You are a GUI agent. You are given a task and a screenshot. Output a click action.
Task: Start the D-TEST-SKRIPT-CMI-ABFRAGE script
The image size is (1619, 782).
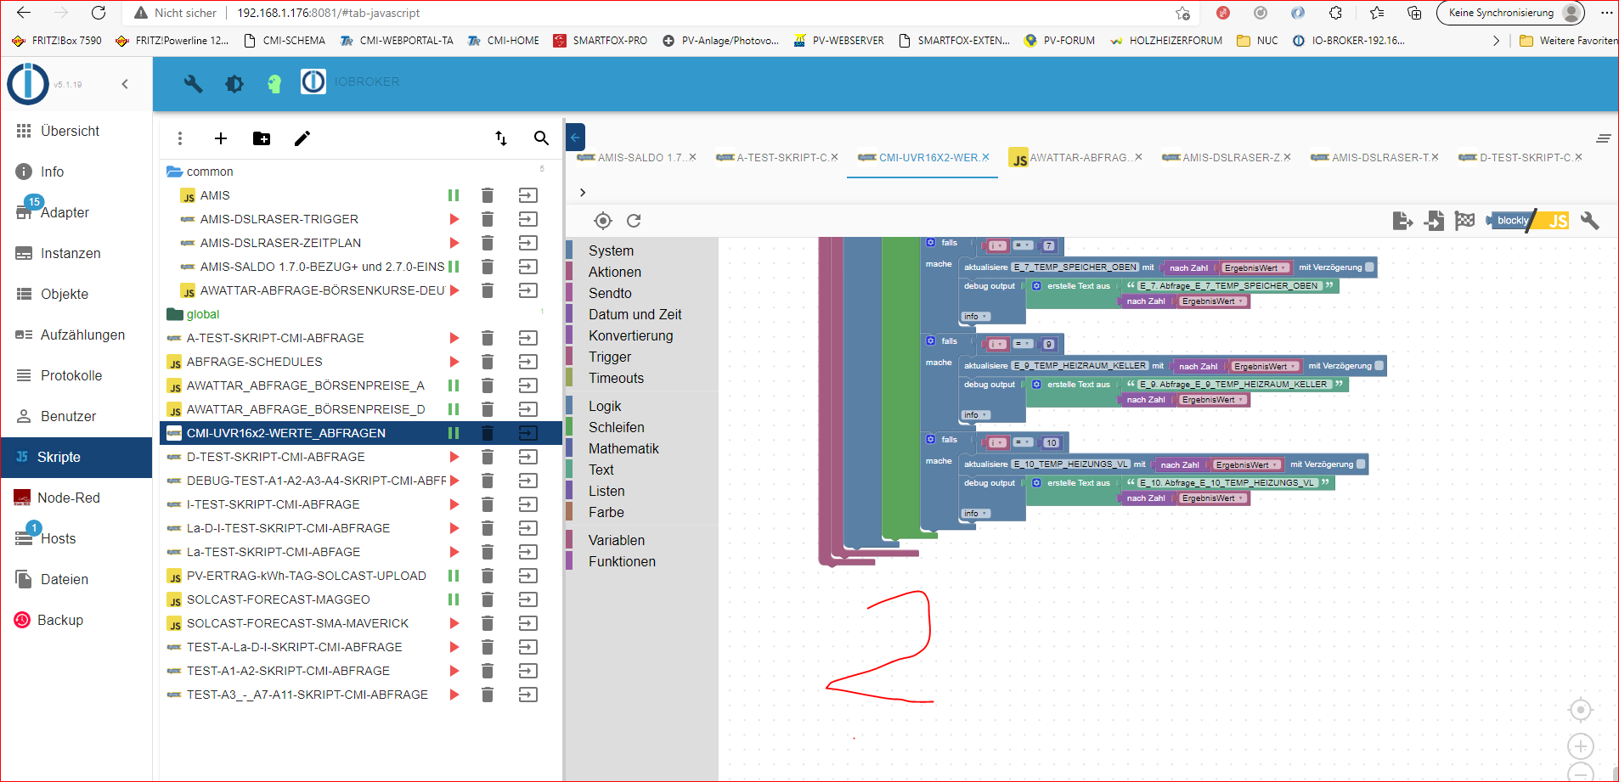(x=454, y=457)
